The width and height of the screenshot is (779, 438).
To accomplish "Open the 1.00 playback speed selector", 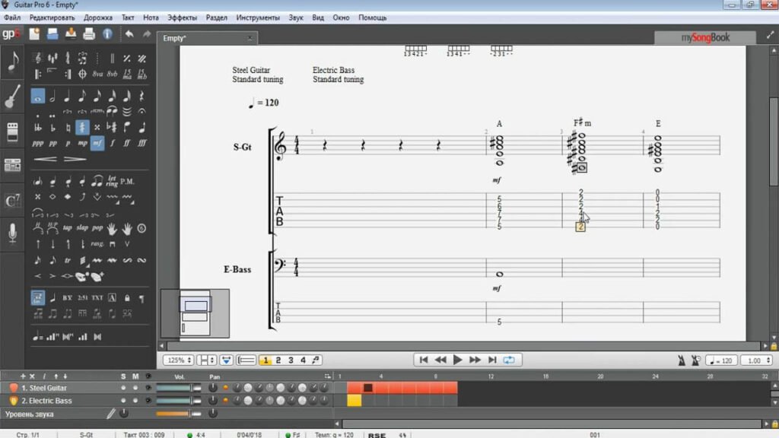I will tap(756, 360).
